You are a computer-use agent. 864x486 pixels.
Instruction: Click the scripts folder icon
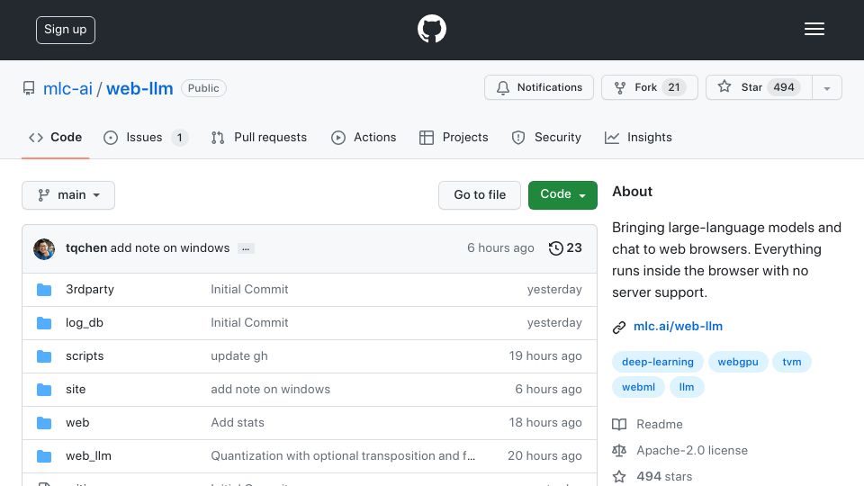(44, 356)
